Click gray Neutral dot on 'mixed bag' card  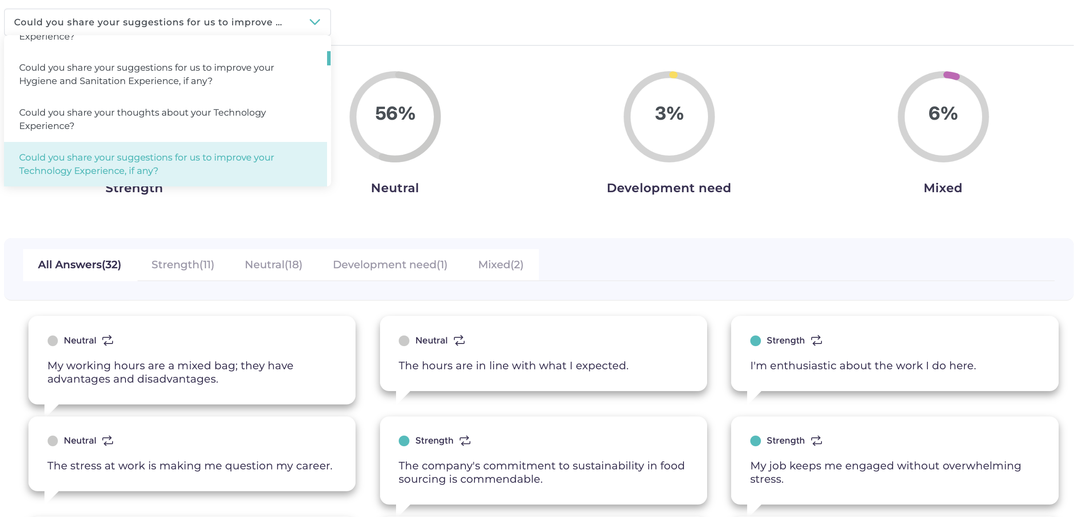53,341
